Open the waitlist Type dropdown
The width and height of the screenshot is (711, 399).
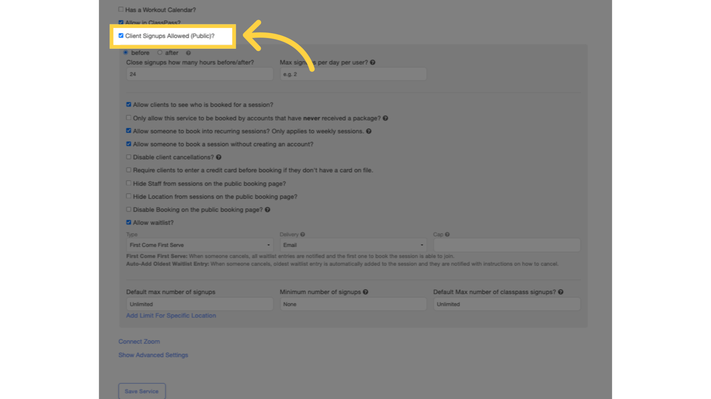click(x=199, y=244)
